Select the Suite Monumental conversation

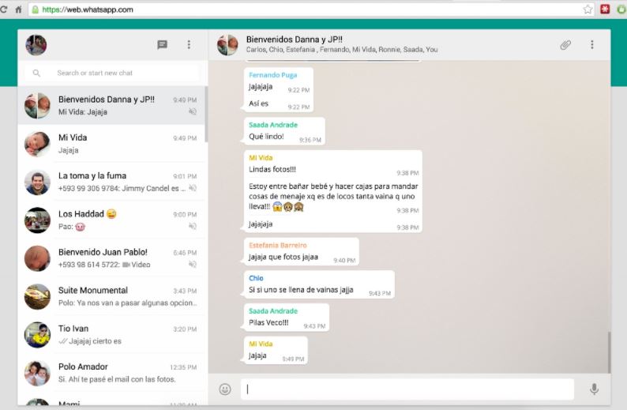tap(111, 296)
